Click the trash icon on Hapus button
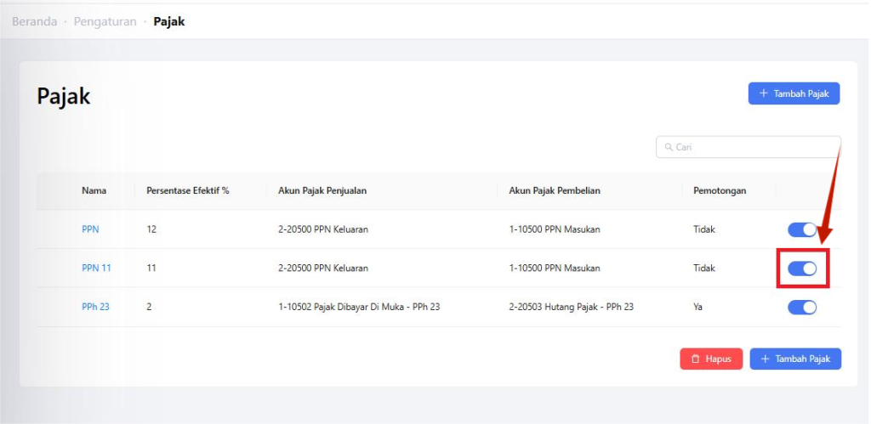 pos(695,359)
